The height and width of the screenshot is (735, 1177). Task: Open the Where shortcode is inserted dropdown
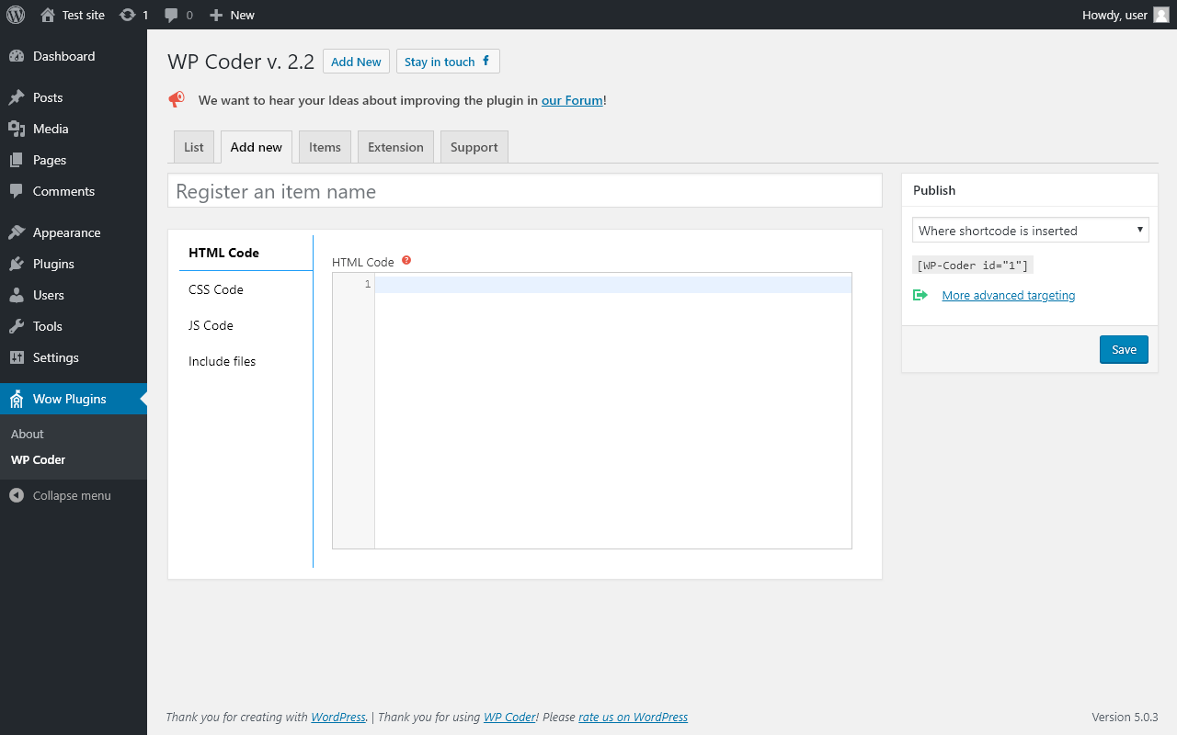1030,230
